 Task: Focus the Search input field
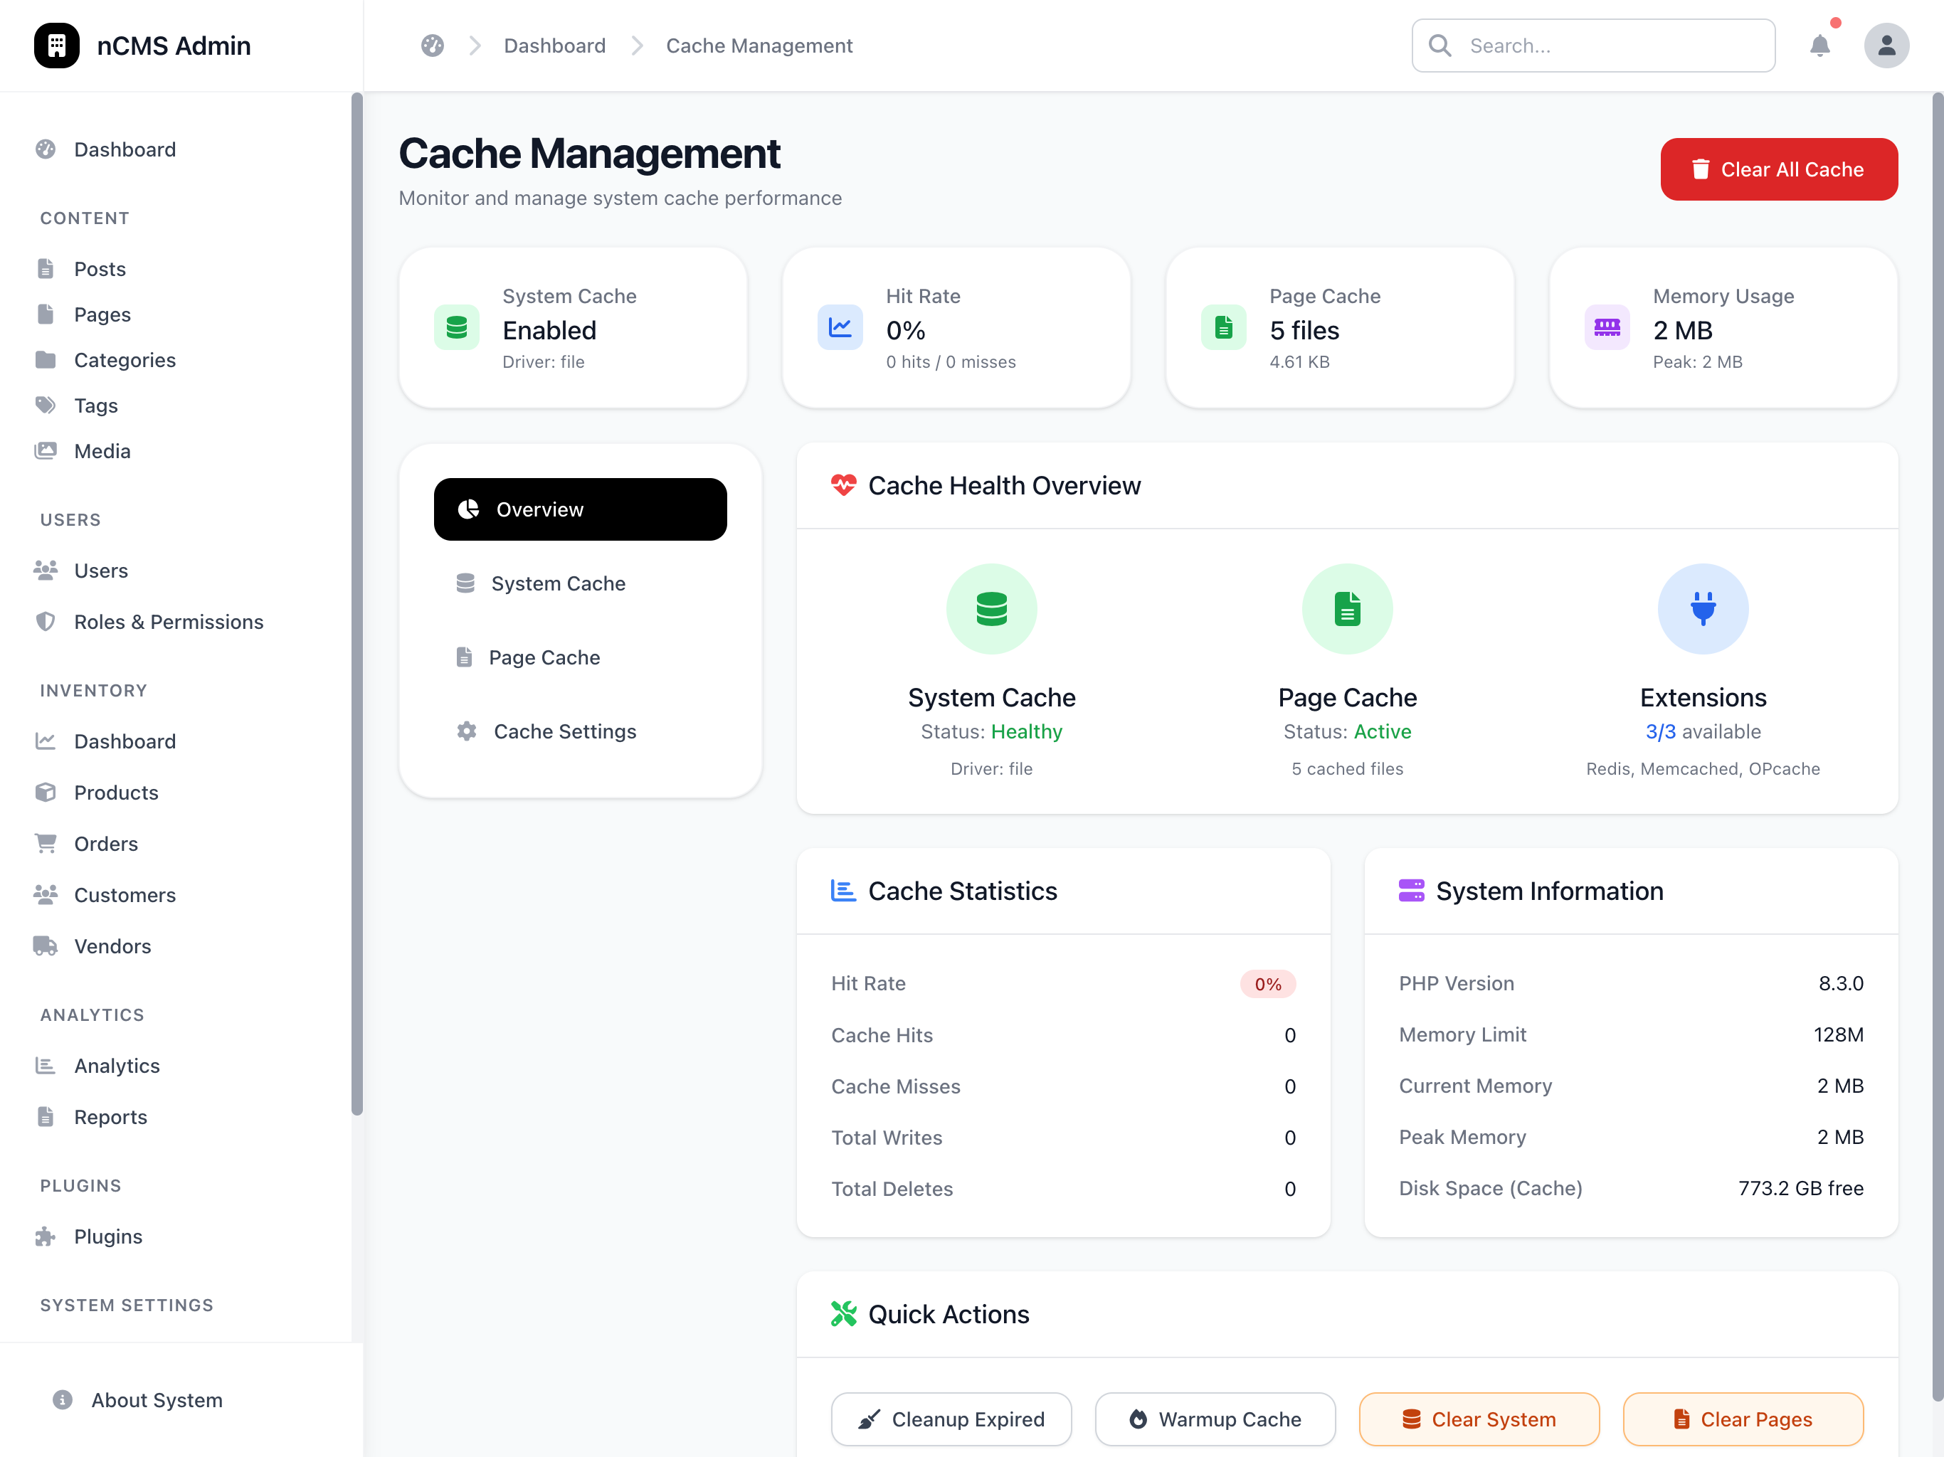(x=1592, y=46)
